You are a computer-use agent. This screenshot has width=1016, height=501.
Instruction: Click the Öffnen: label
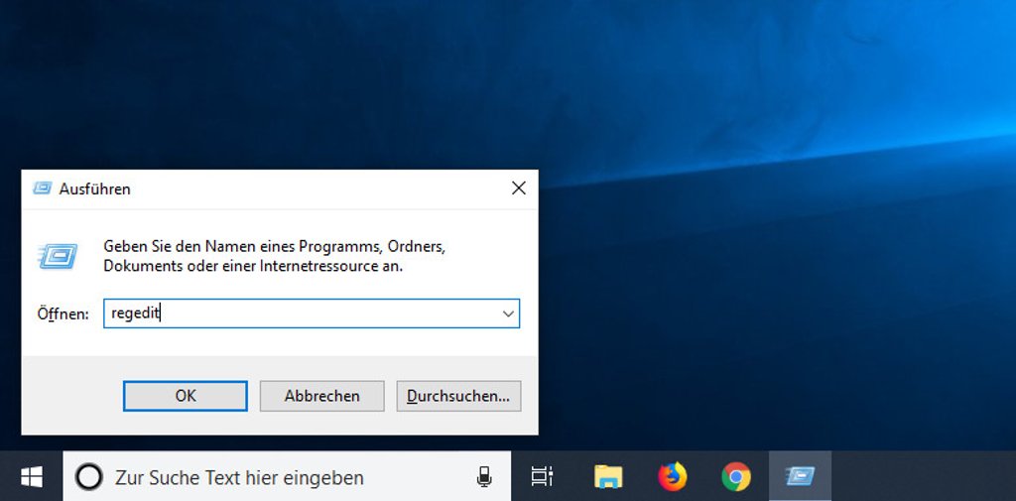pos(63,313)
